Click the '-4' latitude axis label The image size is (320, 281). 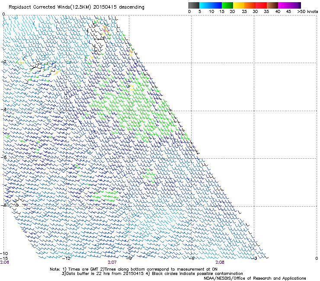point(3,109)
